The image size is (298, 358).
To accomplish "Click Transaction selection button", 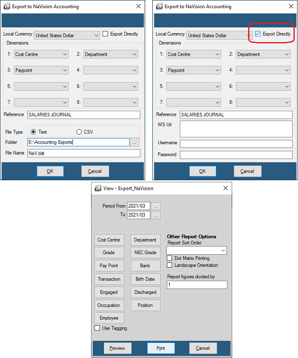I will tap(109, 279).
